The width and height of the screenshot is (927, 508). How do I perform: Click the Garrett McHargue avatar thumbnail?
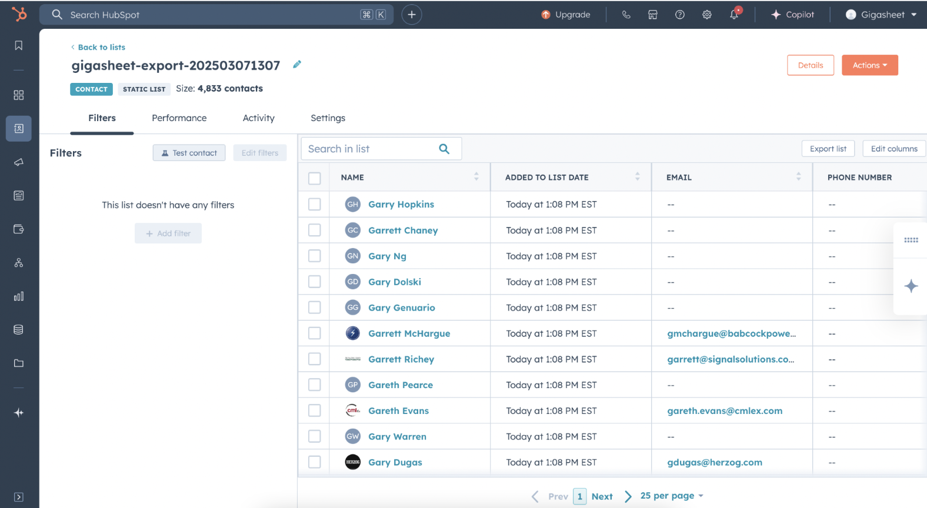tap(353, 333)
